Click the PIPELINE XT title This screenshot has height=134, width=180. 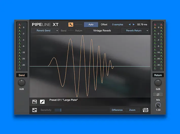tap(45, 24)
